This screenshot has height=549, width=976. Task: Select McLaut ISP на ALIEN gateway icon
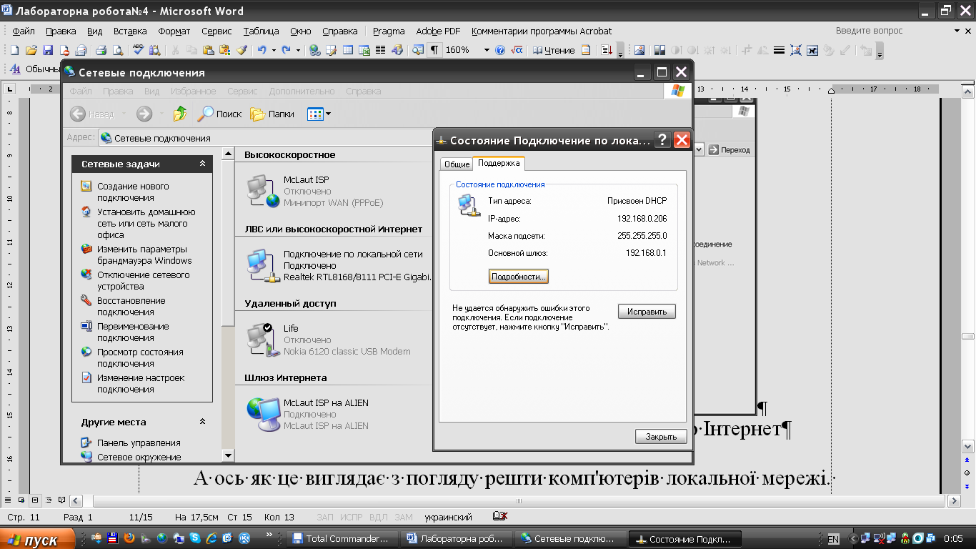tap(262, 414)
